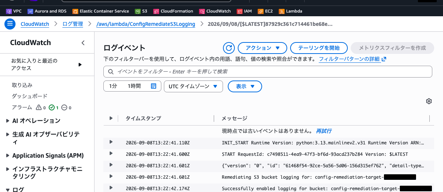The image size is (443, 192).
Task: Click timestamp 2026-09-08T13:22:41.600Z
Action: click(158, 154)
